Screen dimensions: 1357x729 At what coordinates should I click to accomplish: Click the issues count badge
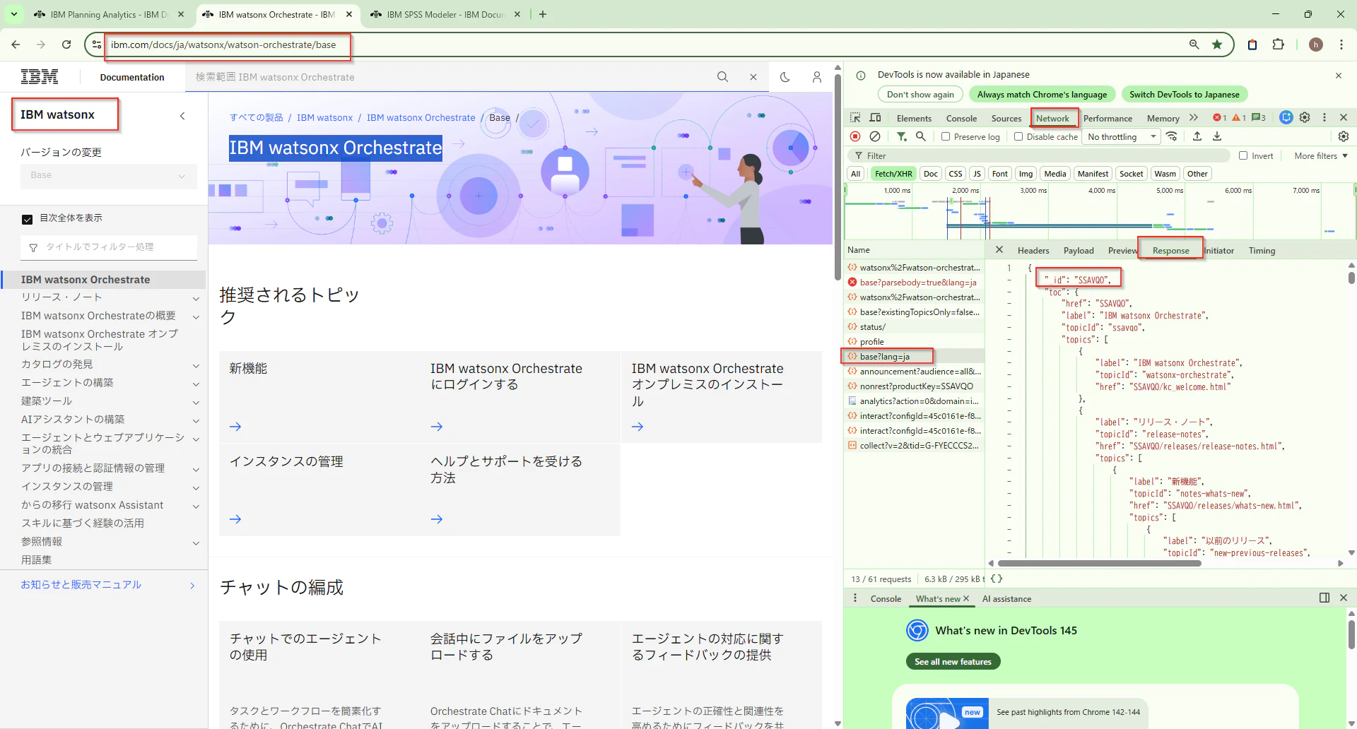click(1259, 118)
